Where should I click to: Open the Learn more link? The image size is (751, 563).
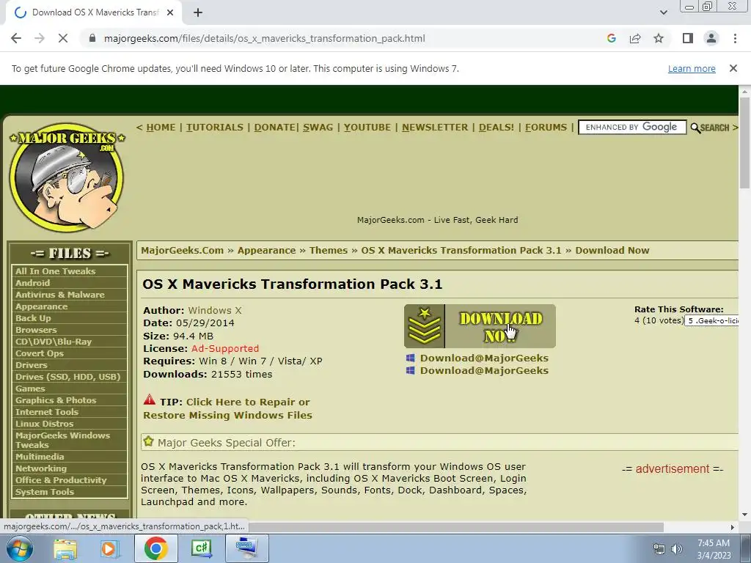point(692,68)
